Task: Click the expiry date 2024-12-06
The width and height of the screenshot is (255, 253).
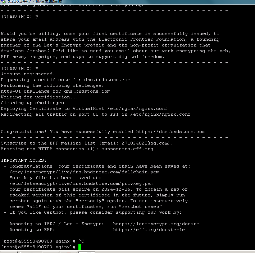Action: (x=116, y=189)
